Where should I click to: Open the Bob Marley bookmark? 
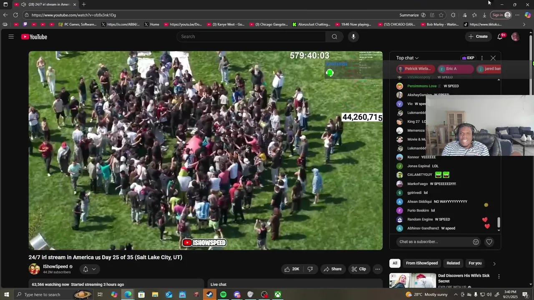(x=439, y=25)
